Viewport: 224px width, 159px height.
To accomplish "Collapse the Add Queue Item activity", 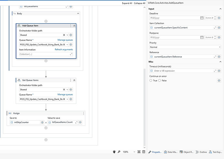I will tap(74, 26).
